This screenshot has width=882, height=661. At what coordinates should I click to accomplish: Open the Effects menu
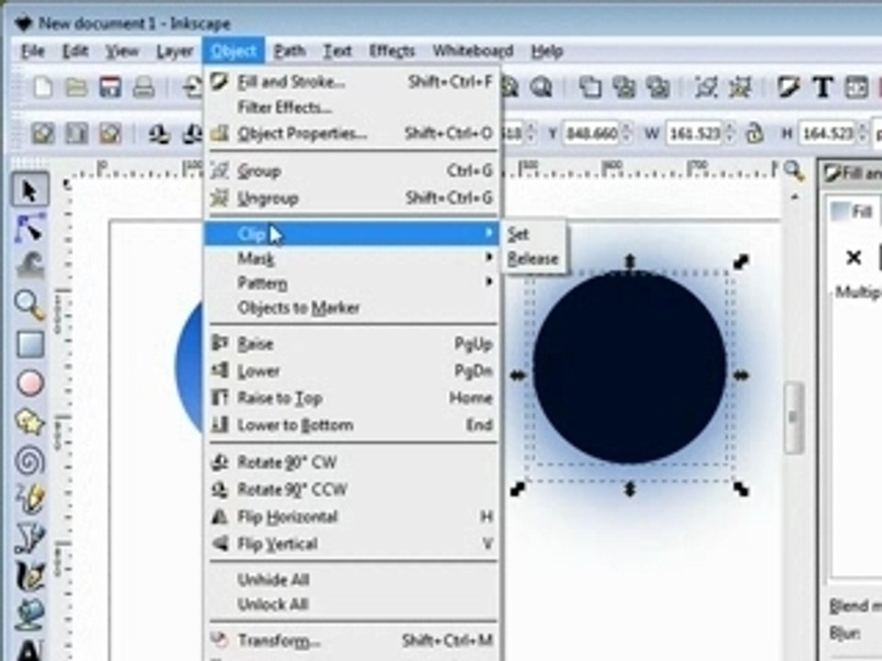click(x=391, y=51)
